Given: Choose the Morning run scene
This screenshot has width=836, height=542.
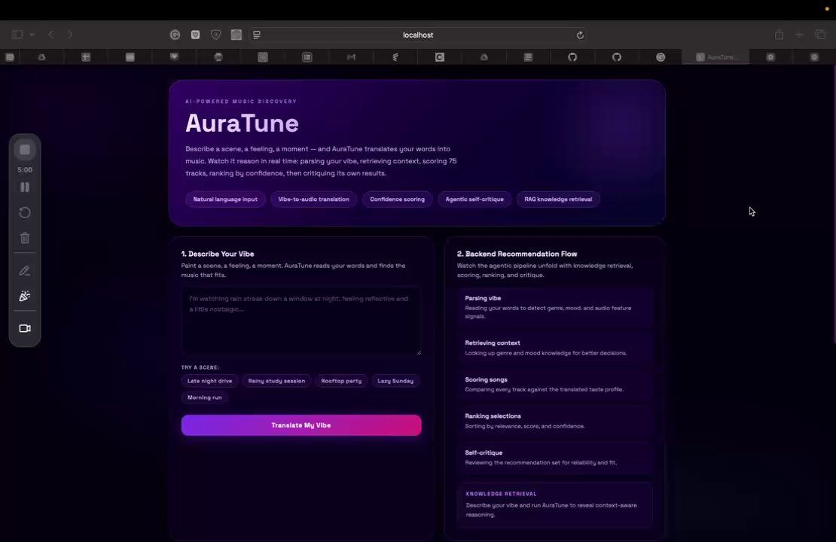Looking at the screenshot, I should point(205,397).
